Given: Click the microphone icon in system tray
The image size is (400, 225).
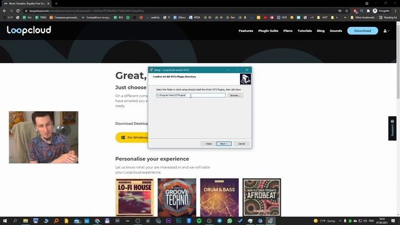Looking at the screenshot, I should (x=345, y=221).
